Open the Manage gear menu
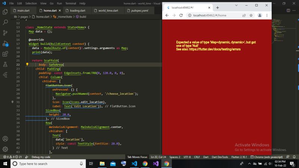The image size is (299, 168). pos(5,149)
